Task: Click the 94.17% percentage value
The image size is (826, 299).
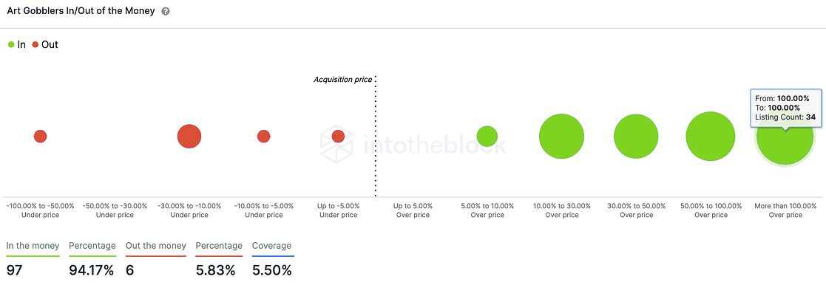Action: pyautogui.click(x=91, y=270)
